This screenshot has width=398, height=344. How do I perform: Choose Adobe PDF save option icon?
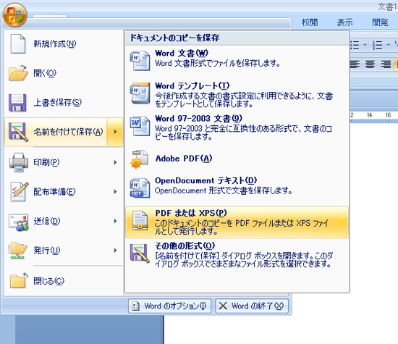pyautogui.click(x=139, y=159)
